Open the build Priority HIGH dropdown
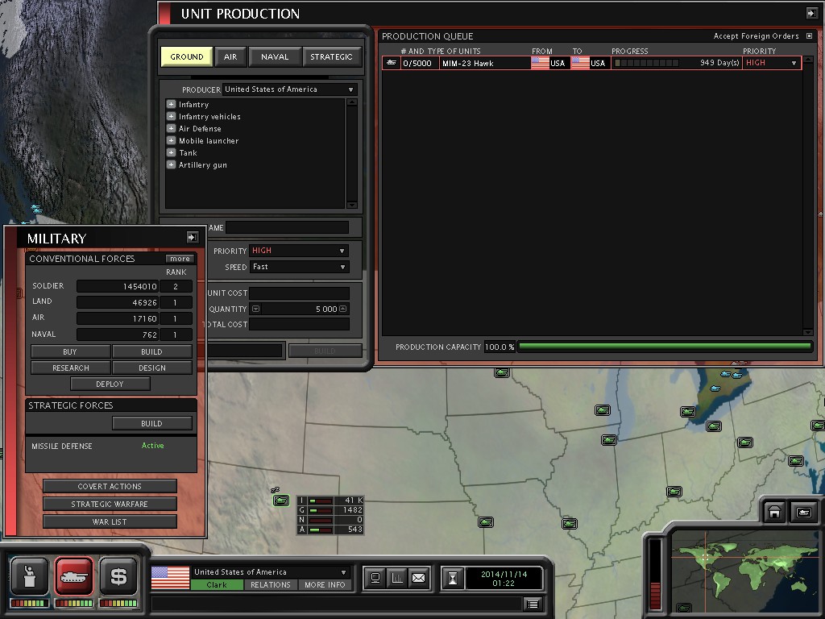Image resolution: width=825 pixels, height=619 pixels. pyautogui.click(x=299, y=251)
